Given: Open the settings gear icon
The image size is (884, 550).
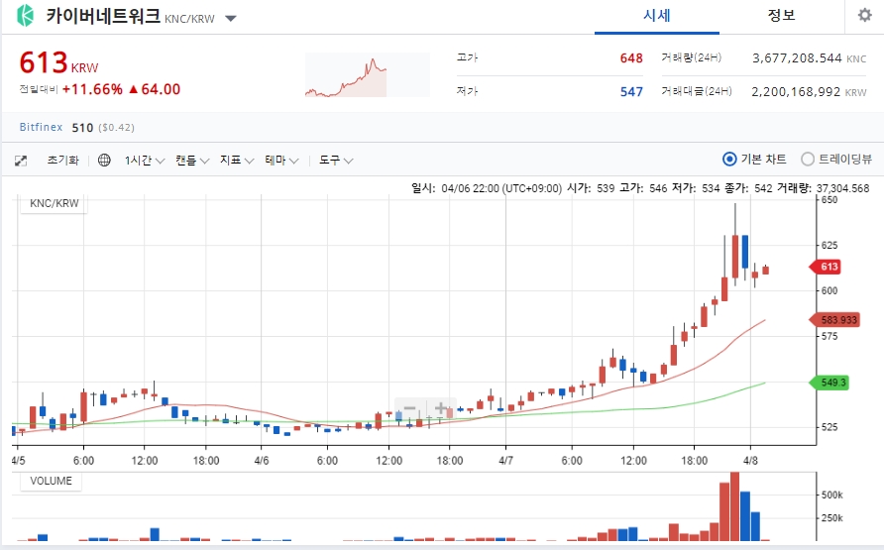Looking at the screenshot, I should click(865, 15).
